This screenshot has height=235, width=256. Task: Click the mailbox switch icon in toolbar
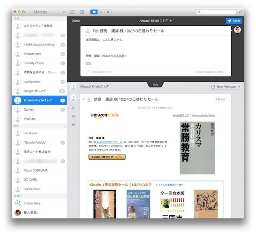pos(72,12)
